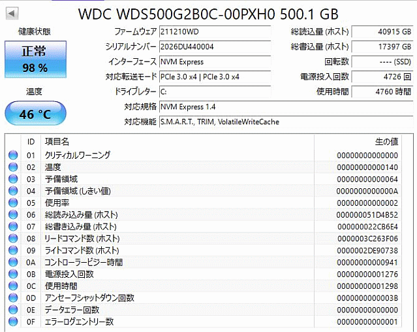Click raw value 00000000001298

click(367, 286)
